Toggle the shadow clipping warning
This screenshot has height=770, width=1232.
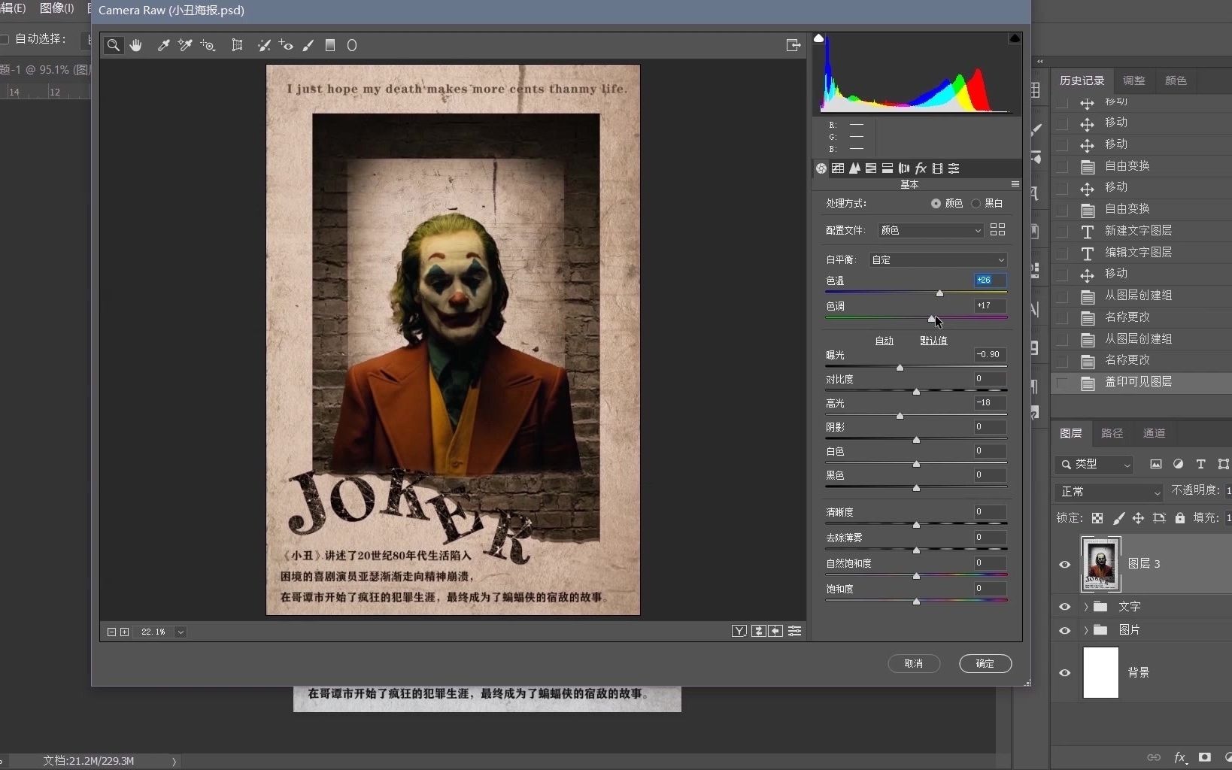[x=818, y=38]
